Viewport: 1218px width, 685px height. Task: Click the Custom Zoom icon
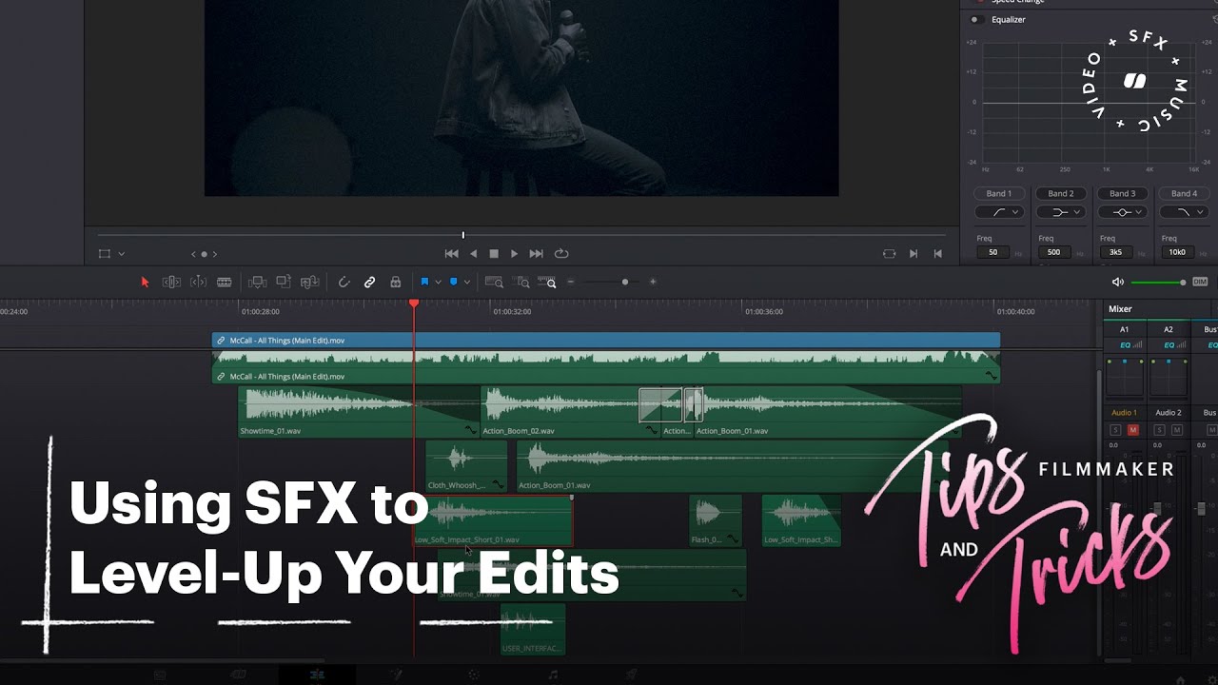547,282
